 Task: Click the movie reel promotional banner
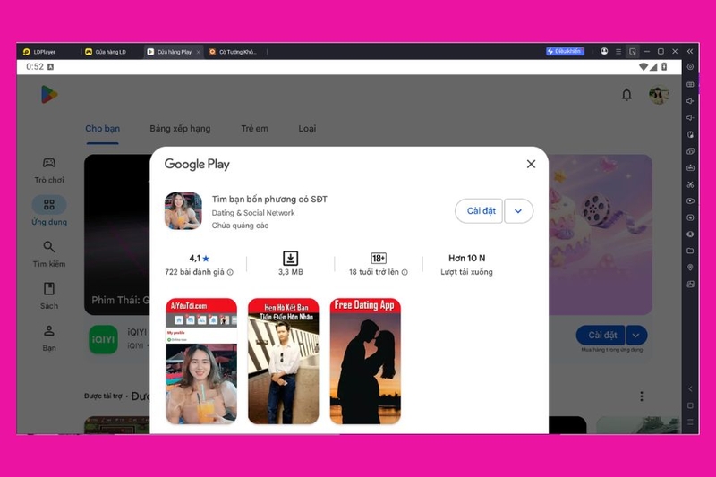point(600,234)
